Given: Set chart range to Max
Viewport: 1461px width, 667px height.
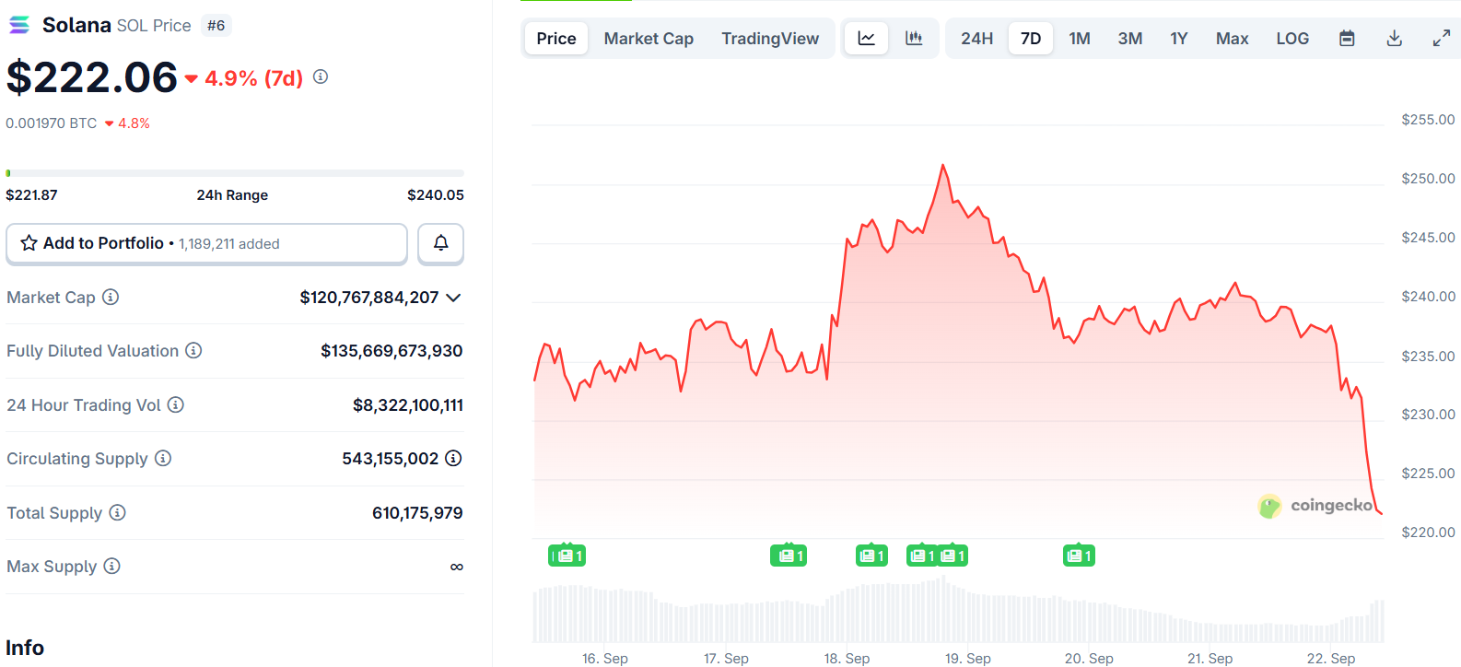Looking at the screenshot, I should [x=1233, y=38].
